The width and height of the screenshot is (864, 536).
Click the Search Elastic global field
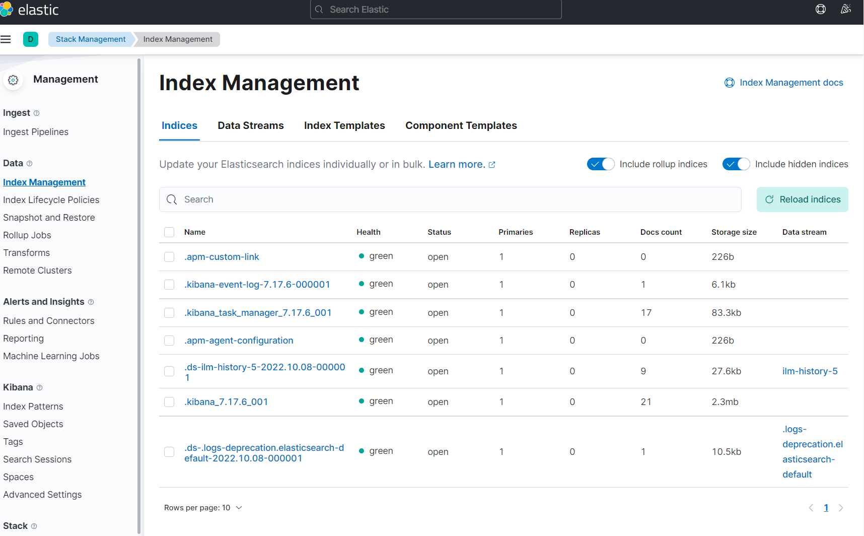click(436, 10)
